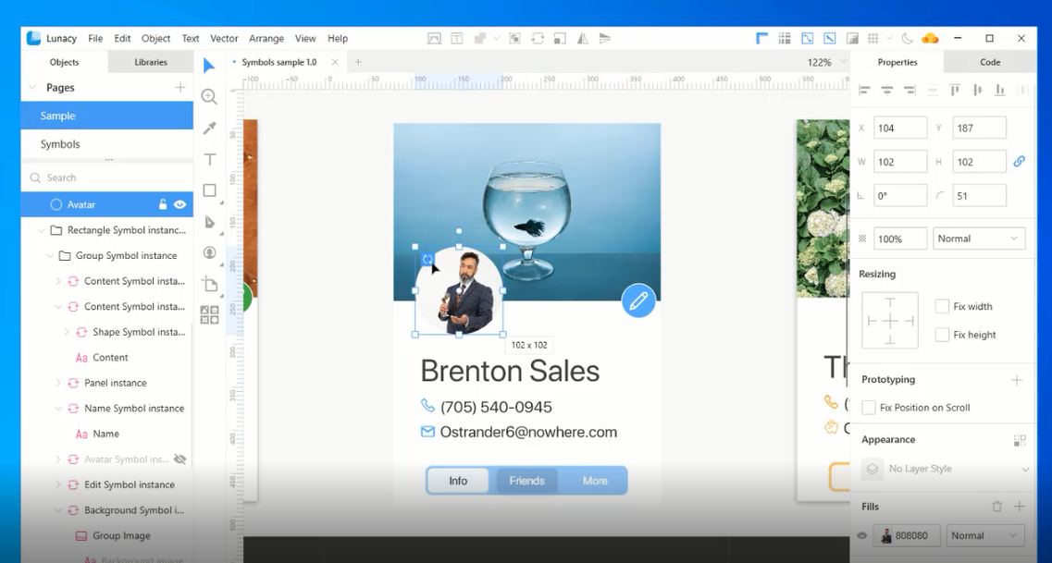Choose the Text tool in the toolbar
Screen dimensions: 1052x563
click(210, 160)
